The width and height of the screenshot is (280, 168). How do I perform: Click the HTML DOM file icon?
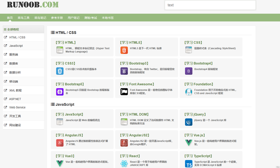tap(124, 122)
